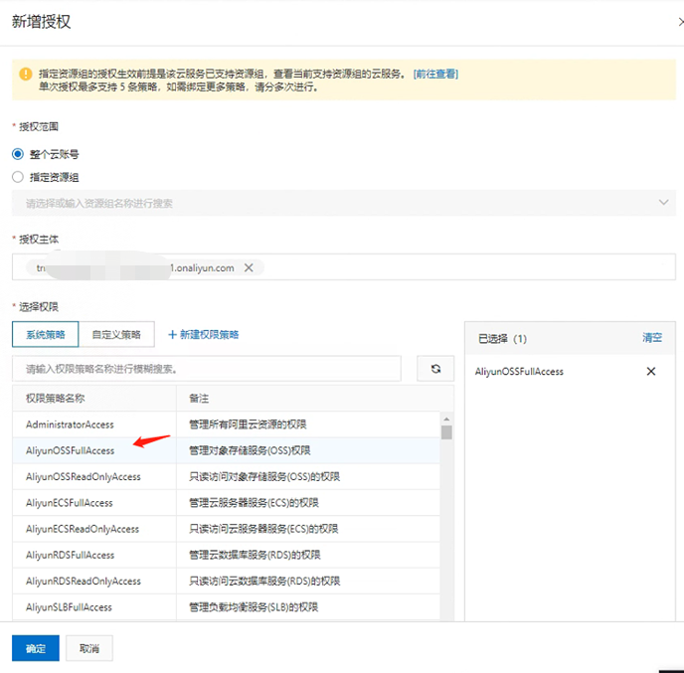Screen dimensions: 684x673
Task: Click the 已选择 (1) header
Action: point(502,338)
